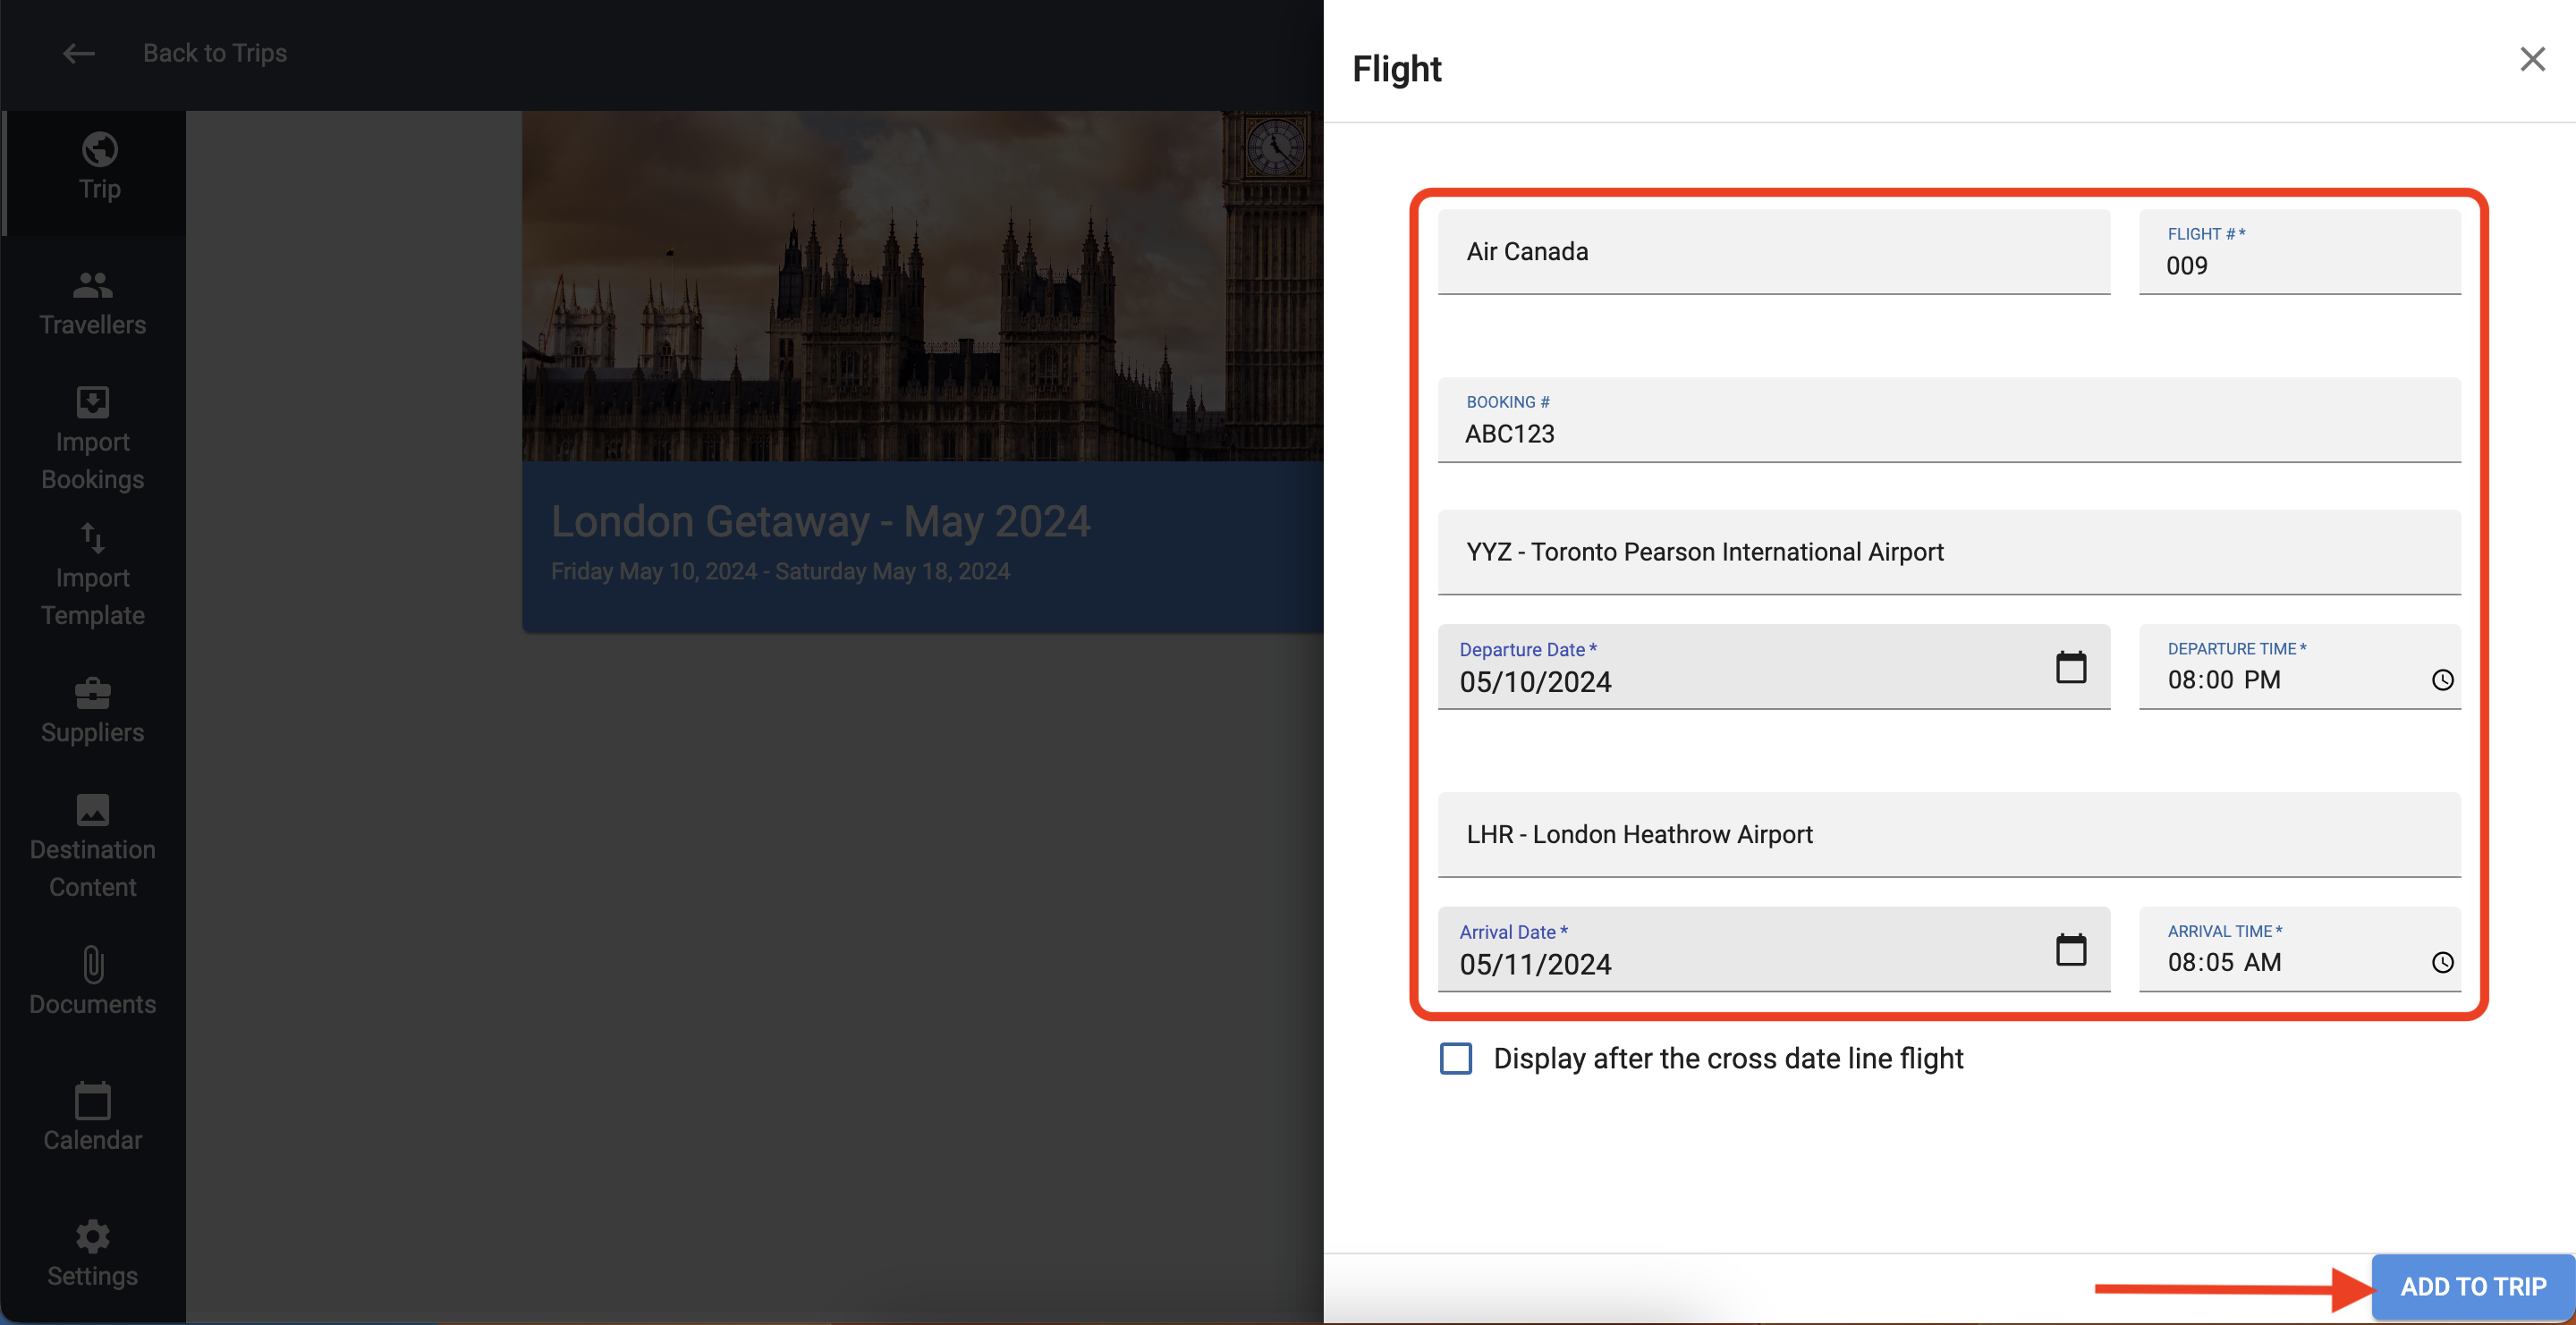Open YYZ Toronto Pearson airport field

click(1949, 553)
